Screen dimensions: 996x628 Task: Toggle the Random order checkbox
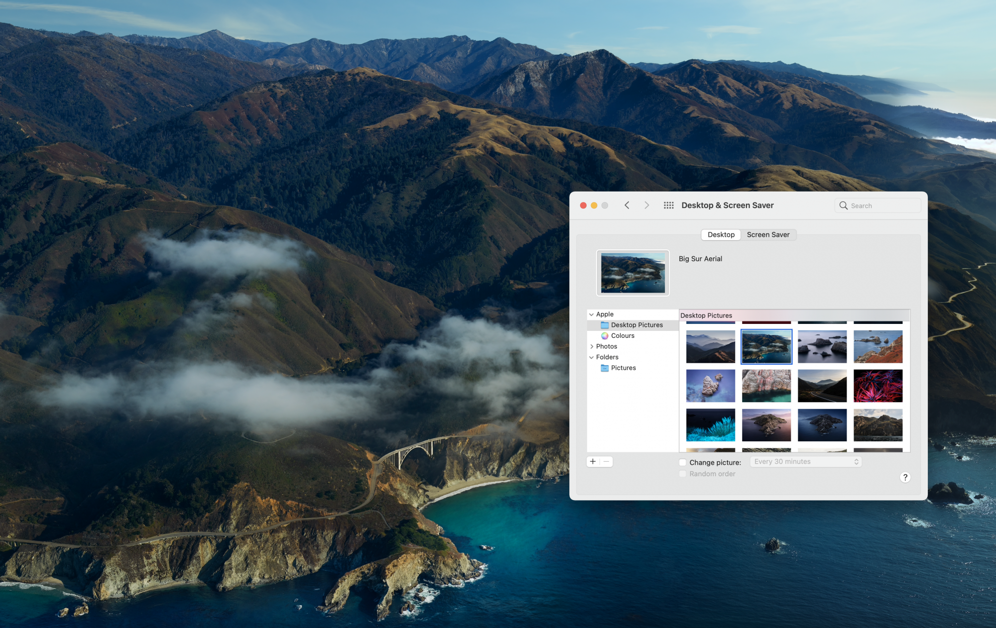click(x=683, y=474)
